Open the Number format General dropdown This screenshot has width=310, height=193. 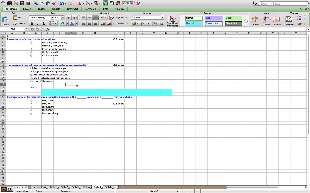pyautogui.click(x=163, y=17)
